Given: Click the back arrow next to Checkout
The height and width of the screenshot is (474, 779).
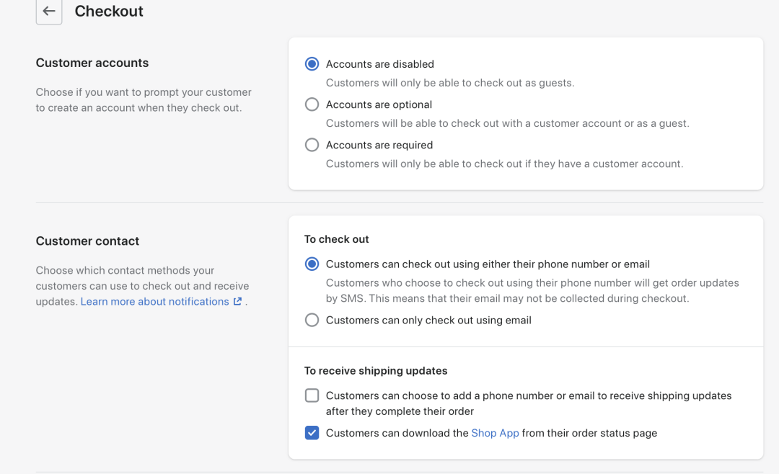Looking at the screenshot, I should click(49, 12).
